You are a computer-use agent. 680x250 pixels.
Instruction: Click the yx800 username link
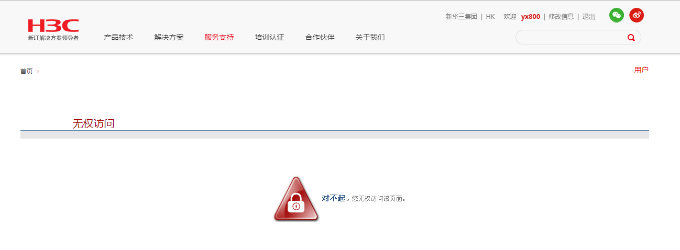pos(530,17)
